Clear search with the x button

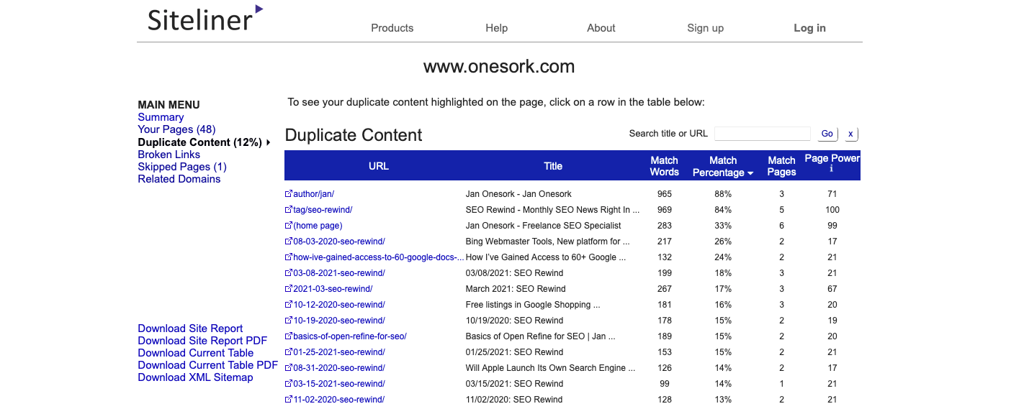(x=850, y=134)
